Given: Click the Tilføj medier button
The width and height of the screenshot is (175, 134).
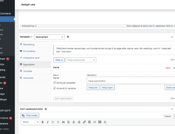Looking at the screenshot, I should point(30,115).
